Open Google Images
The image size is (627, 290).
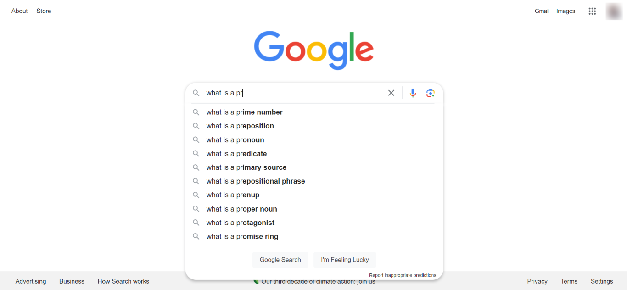pos(565,11)
